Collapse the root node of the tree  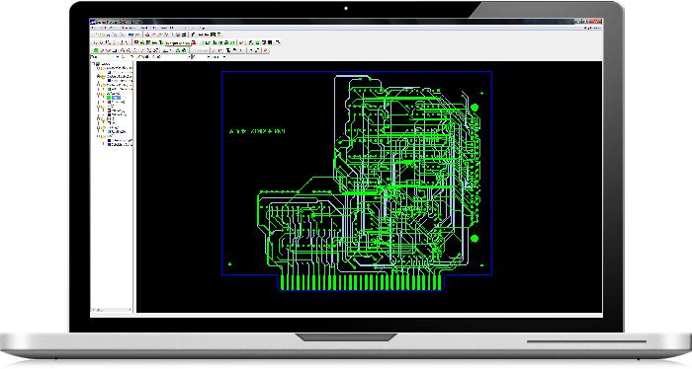[93, 64]
